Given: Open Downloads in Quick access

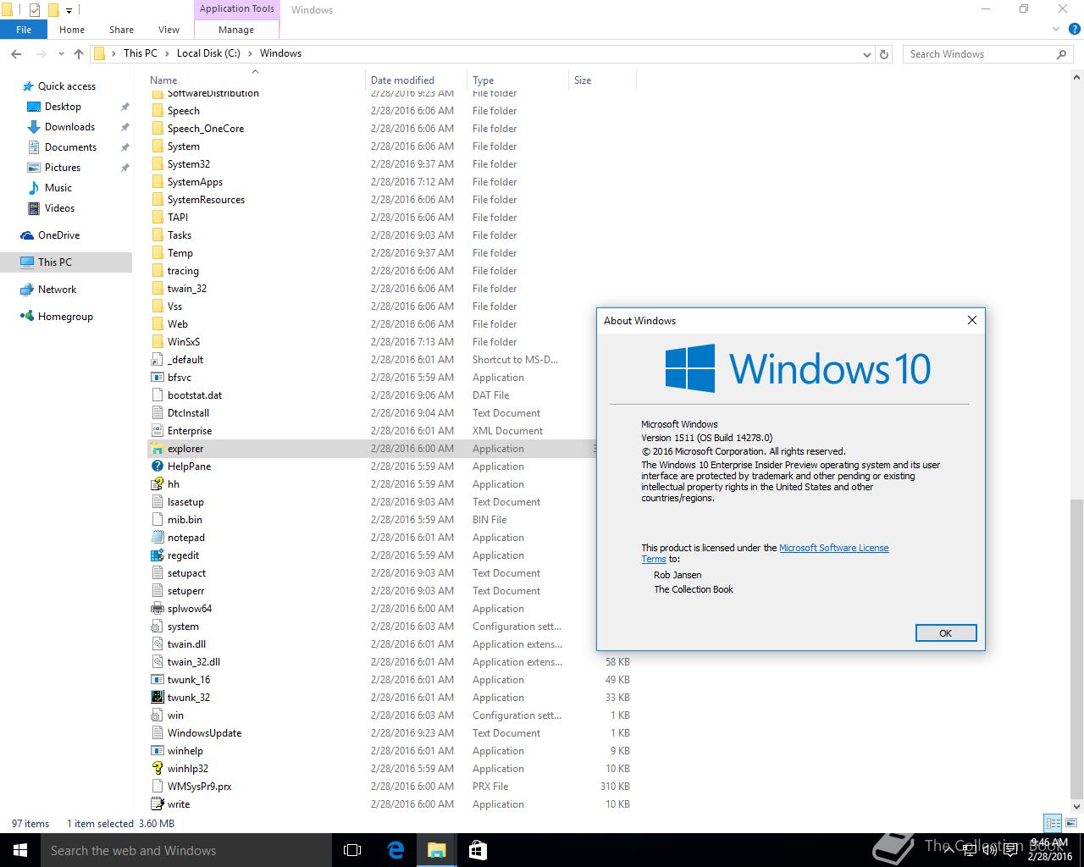Looking at the screenshot, I should coord(69,127).
